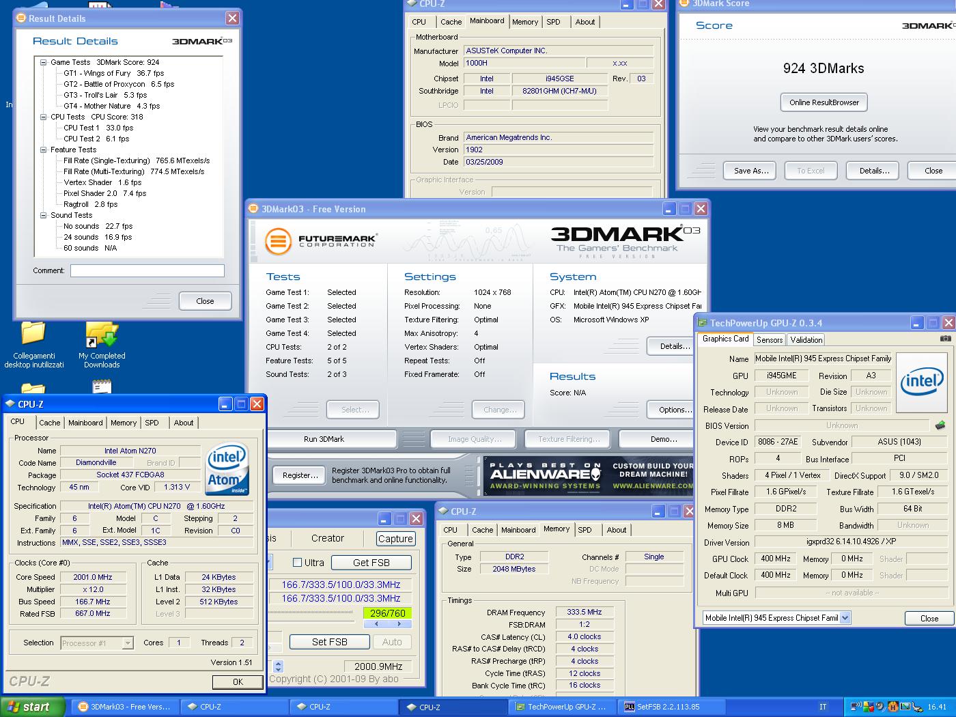Click the Intel logo in GPU-Z window

click(x=921, y=382)
